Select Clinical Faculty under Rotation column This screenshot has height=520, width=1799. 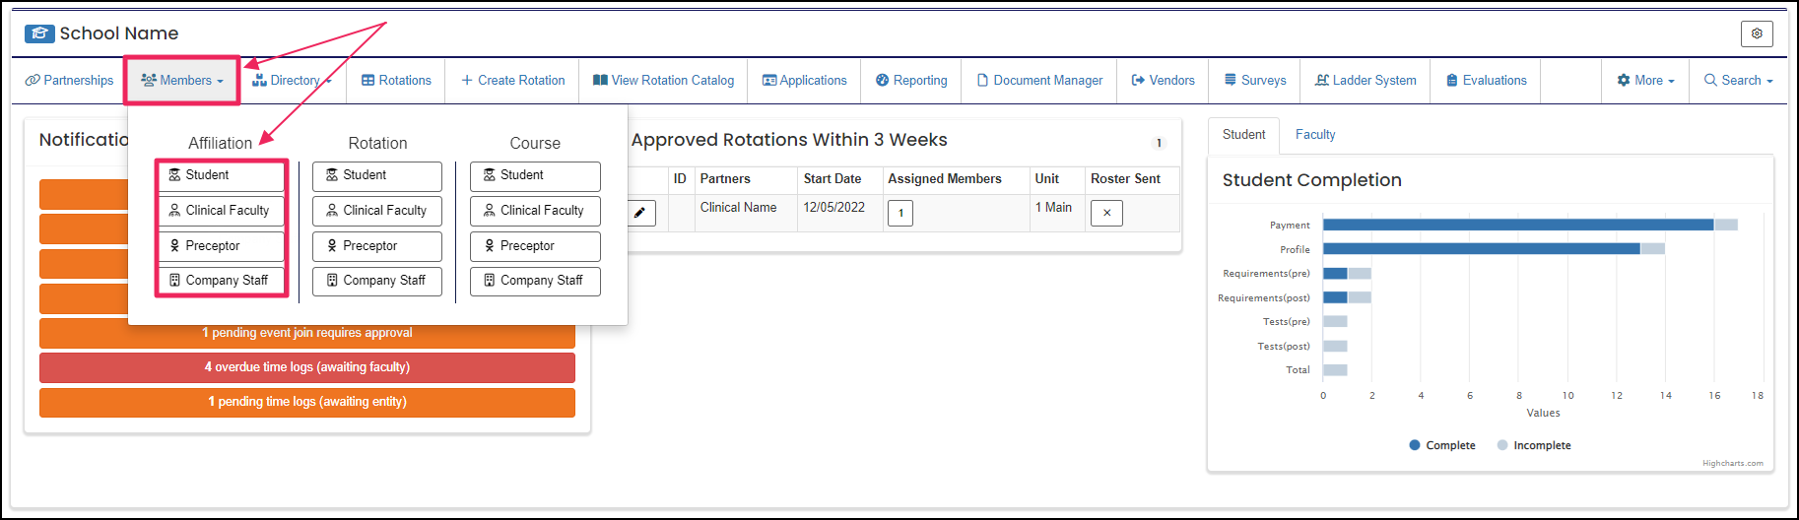tap(377, 211)
